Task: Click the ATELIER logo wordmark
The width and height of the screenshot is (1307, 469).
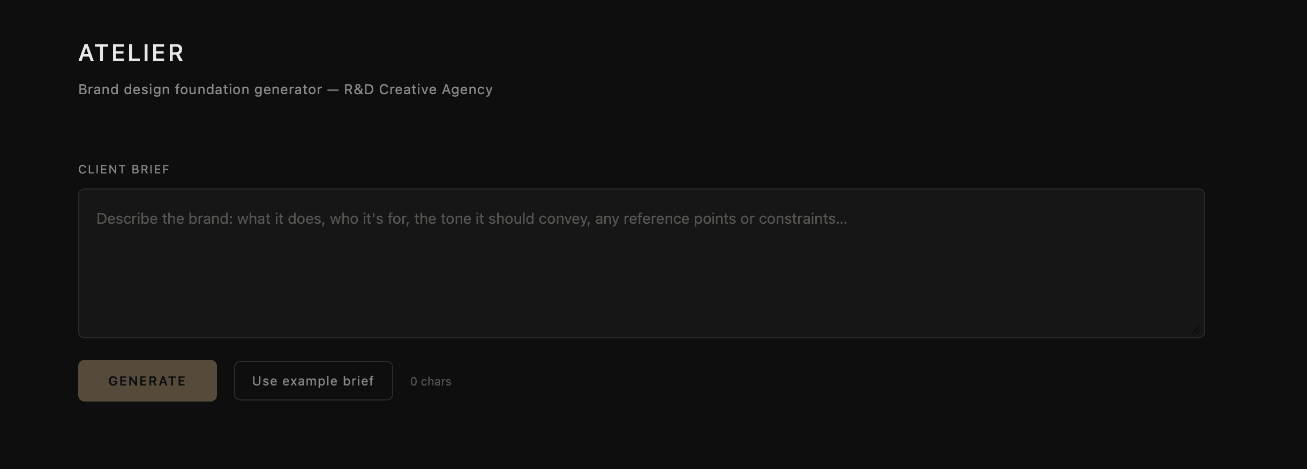Action: click(131, 53)
